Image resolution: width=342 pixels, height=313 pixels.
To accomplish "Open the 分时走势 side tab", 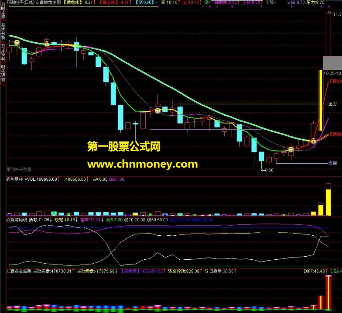I will coord(3,10).
